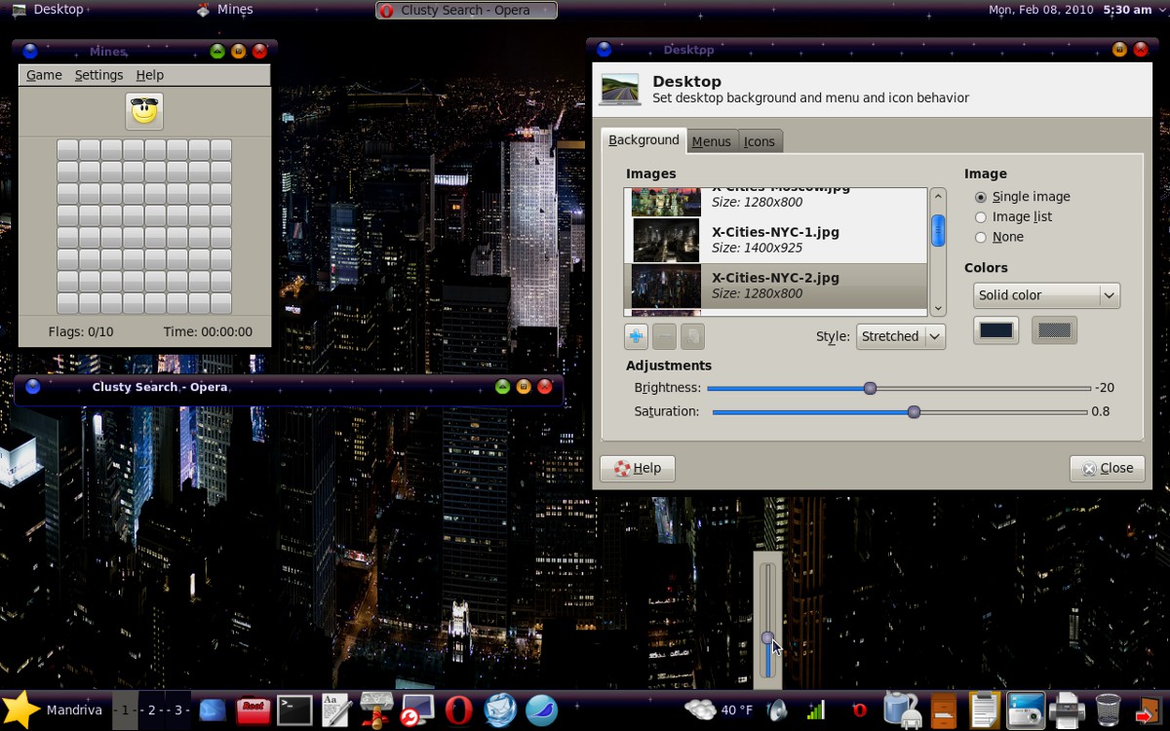Open the Game menu in Mines

click(x=44, y=75)
